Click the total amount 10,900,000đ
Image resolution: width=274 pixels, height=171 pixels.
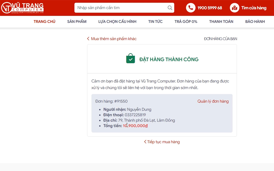135,126
